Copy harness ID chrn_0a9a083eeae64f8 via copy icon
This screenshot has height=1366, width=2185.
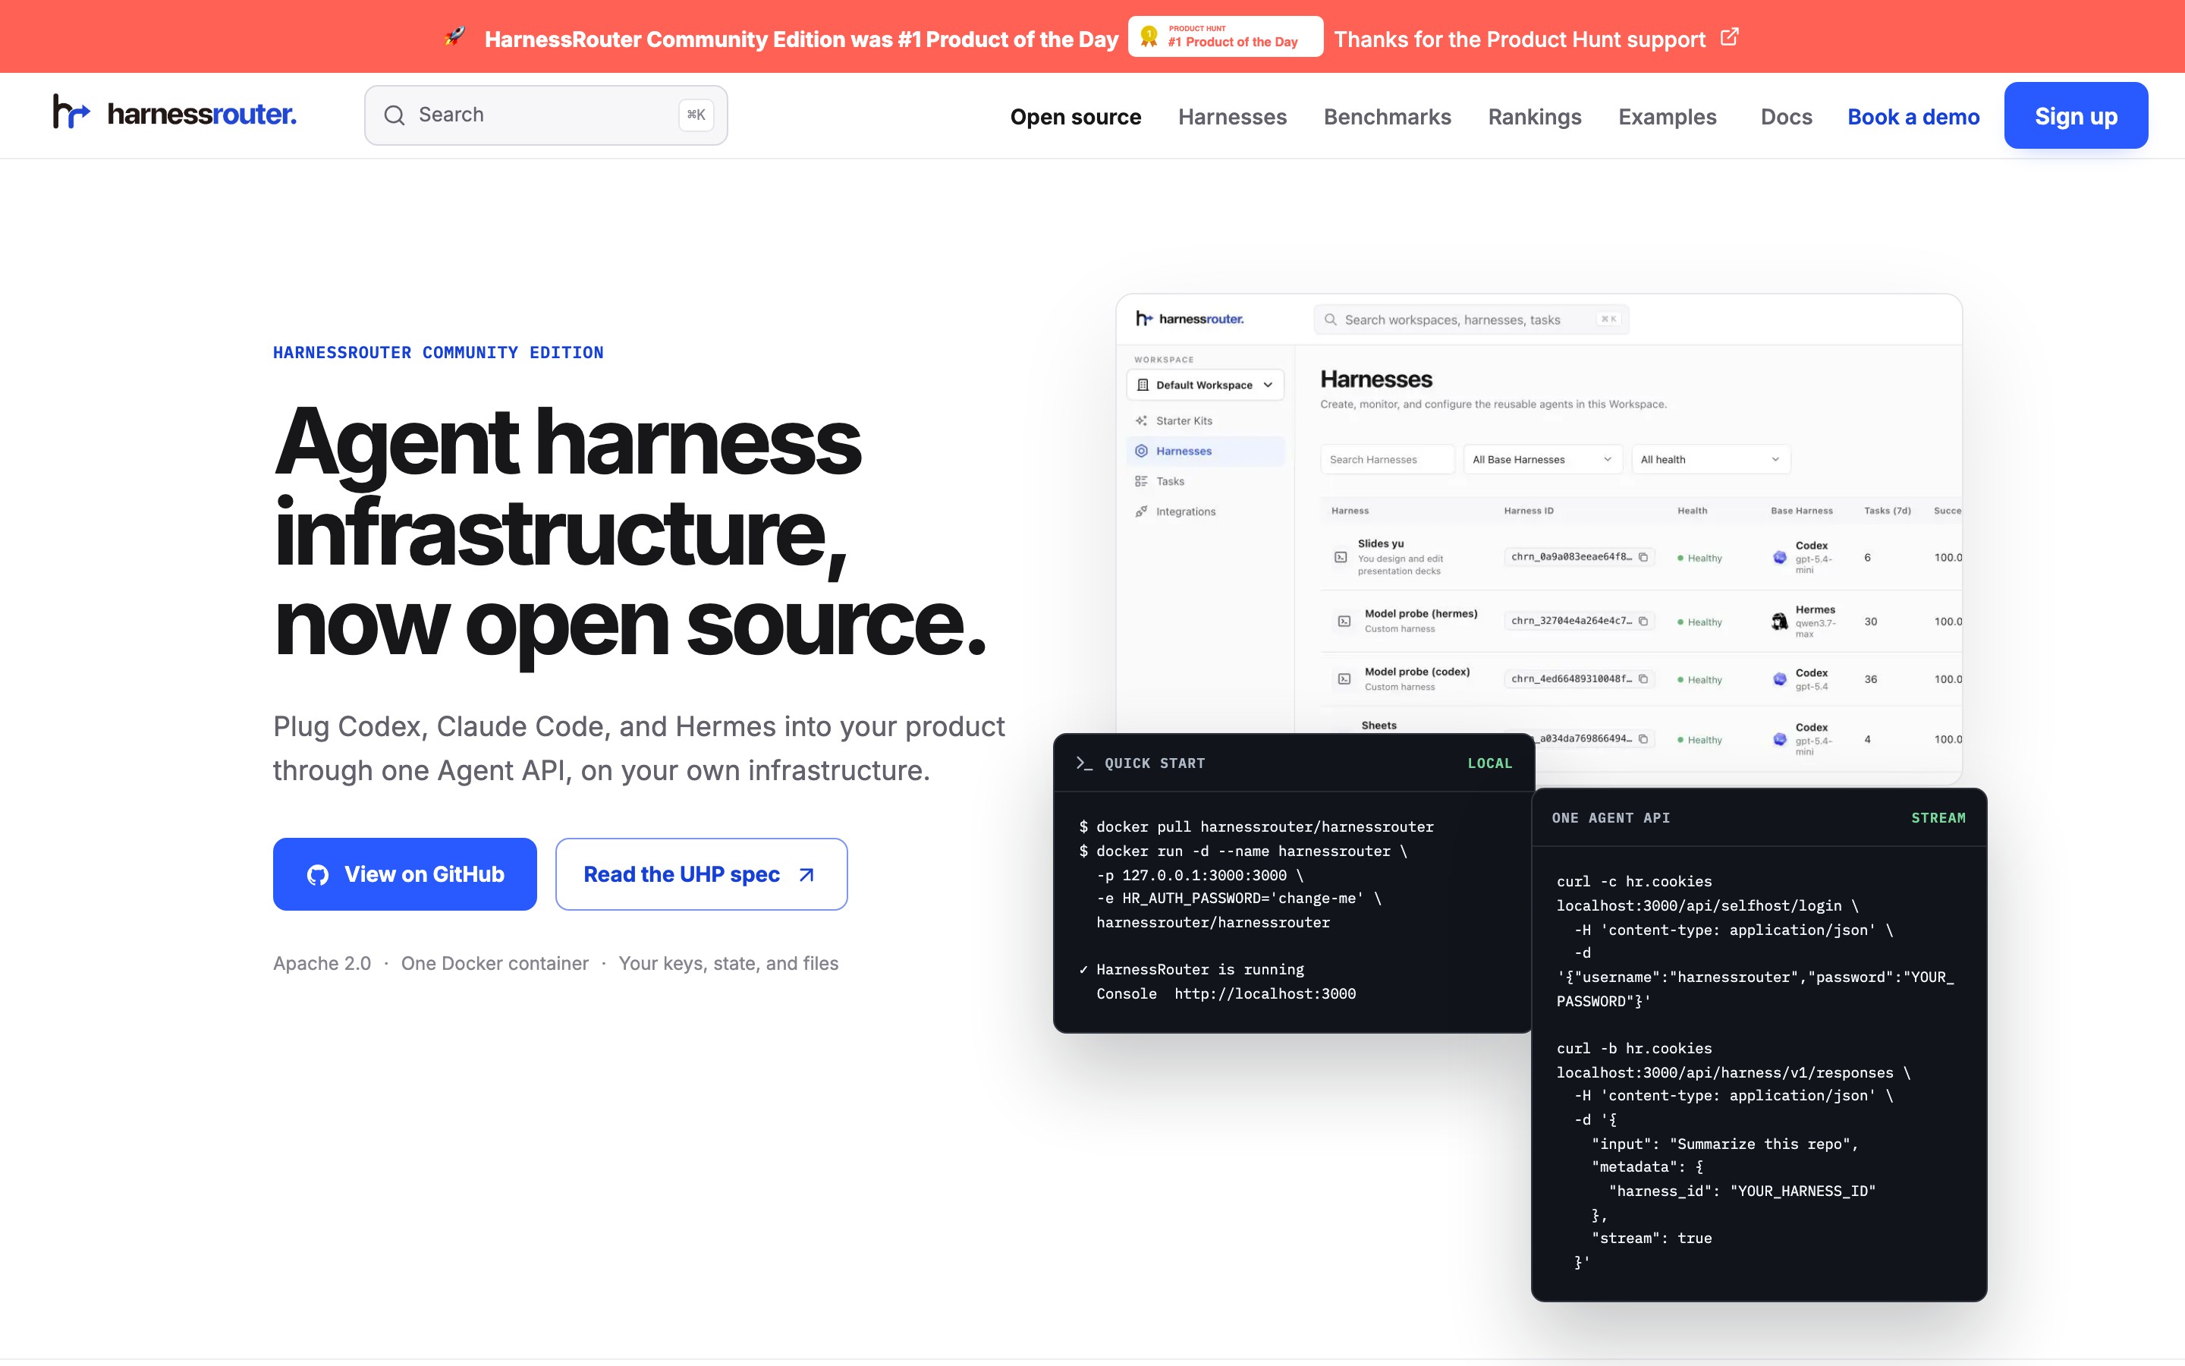coord(1643,558)
